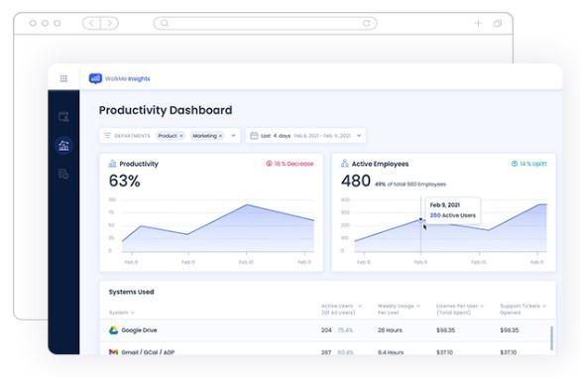The height and width of the screenshot is (377, 580).
Task: Click the Productivity Dashboard heading
Action: tap(166, 110)
